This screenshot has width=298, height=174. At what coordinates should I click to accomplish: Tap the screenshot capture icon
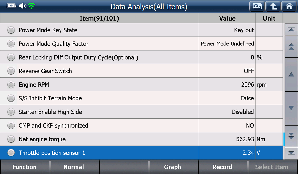257,6
